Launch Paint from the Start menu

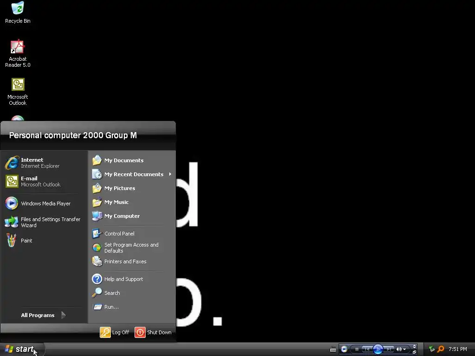(44, 241)
